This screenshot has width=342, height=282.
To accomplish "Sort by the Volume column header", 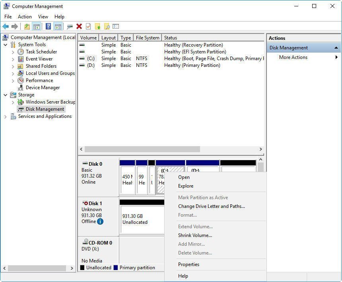I will 88,38.
